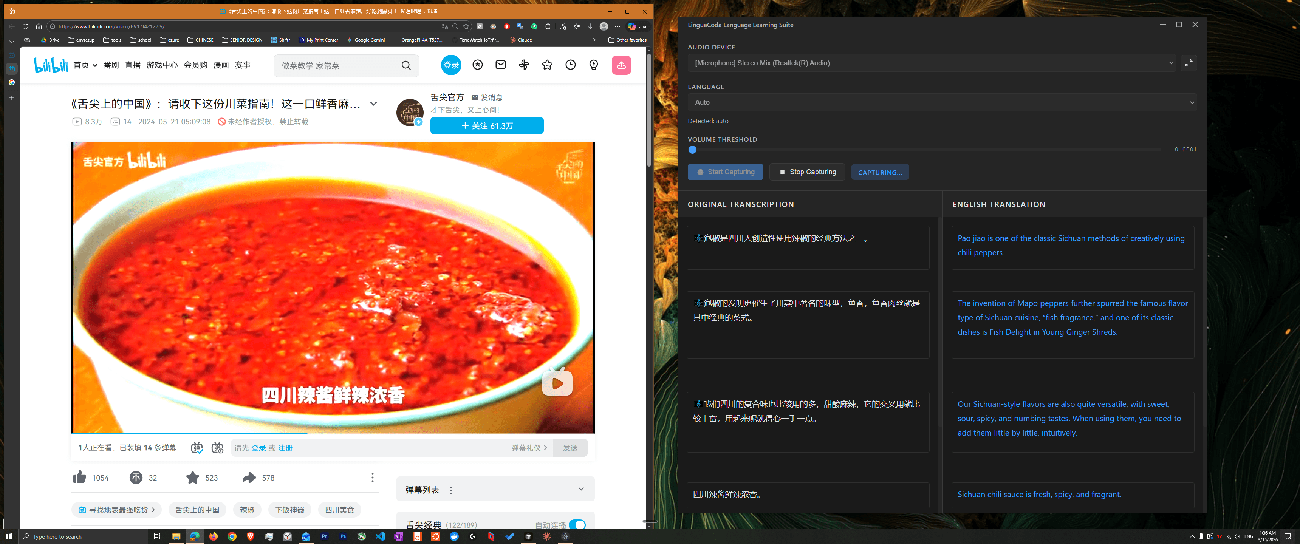
Task: Toggle danmaku visibility with the 弹 icon
Action: click(196, 448)
